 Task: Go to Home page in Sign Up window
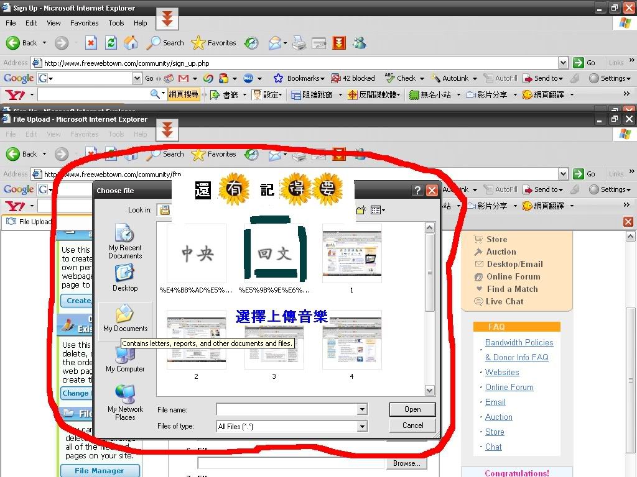click(131, 43)
